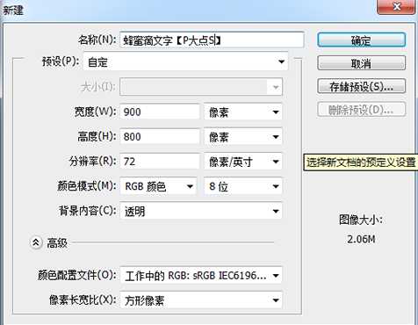The height and width of the screenshot is (325, 418).
Task: Click the 宽度 width field showing 900
Action: [x=160, y=112]
